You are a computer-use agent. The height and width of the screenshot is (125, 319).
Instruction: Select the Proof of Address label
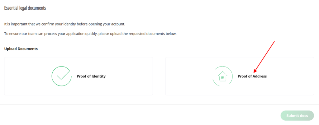point(252,76)
